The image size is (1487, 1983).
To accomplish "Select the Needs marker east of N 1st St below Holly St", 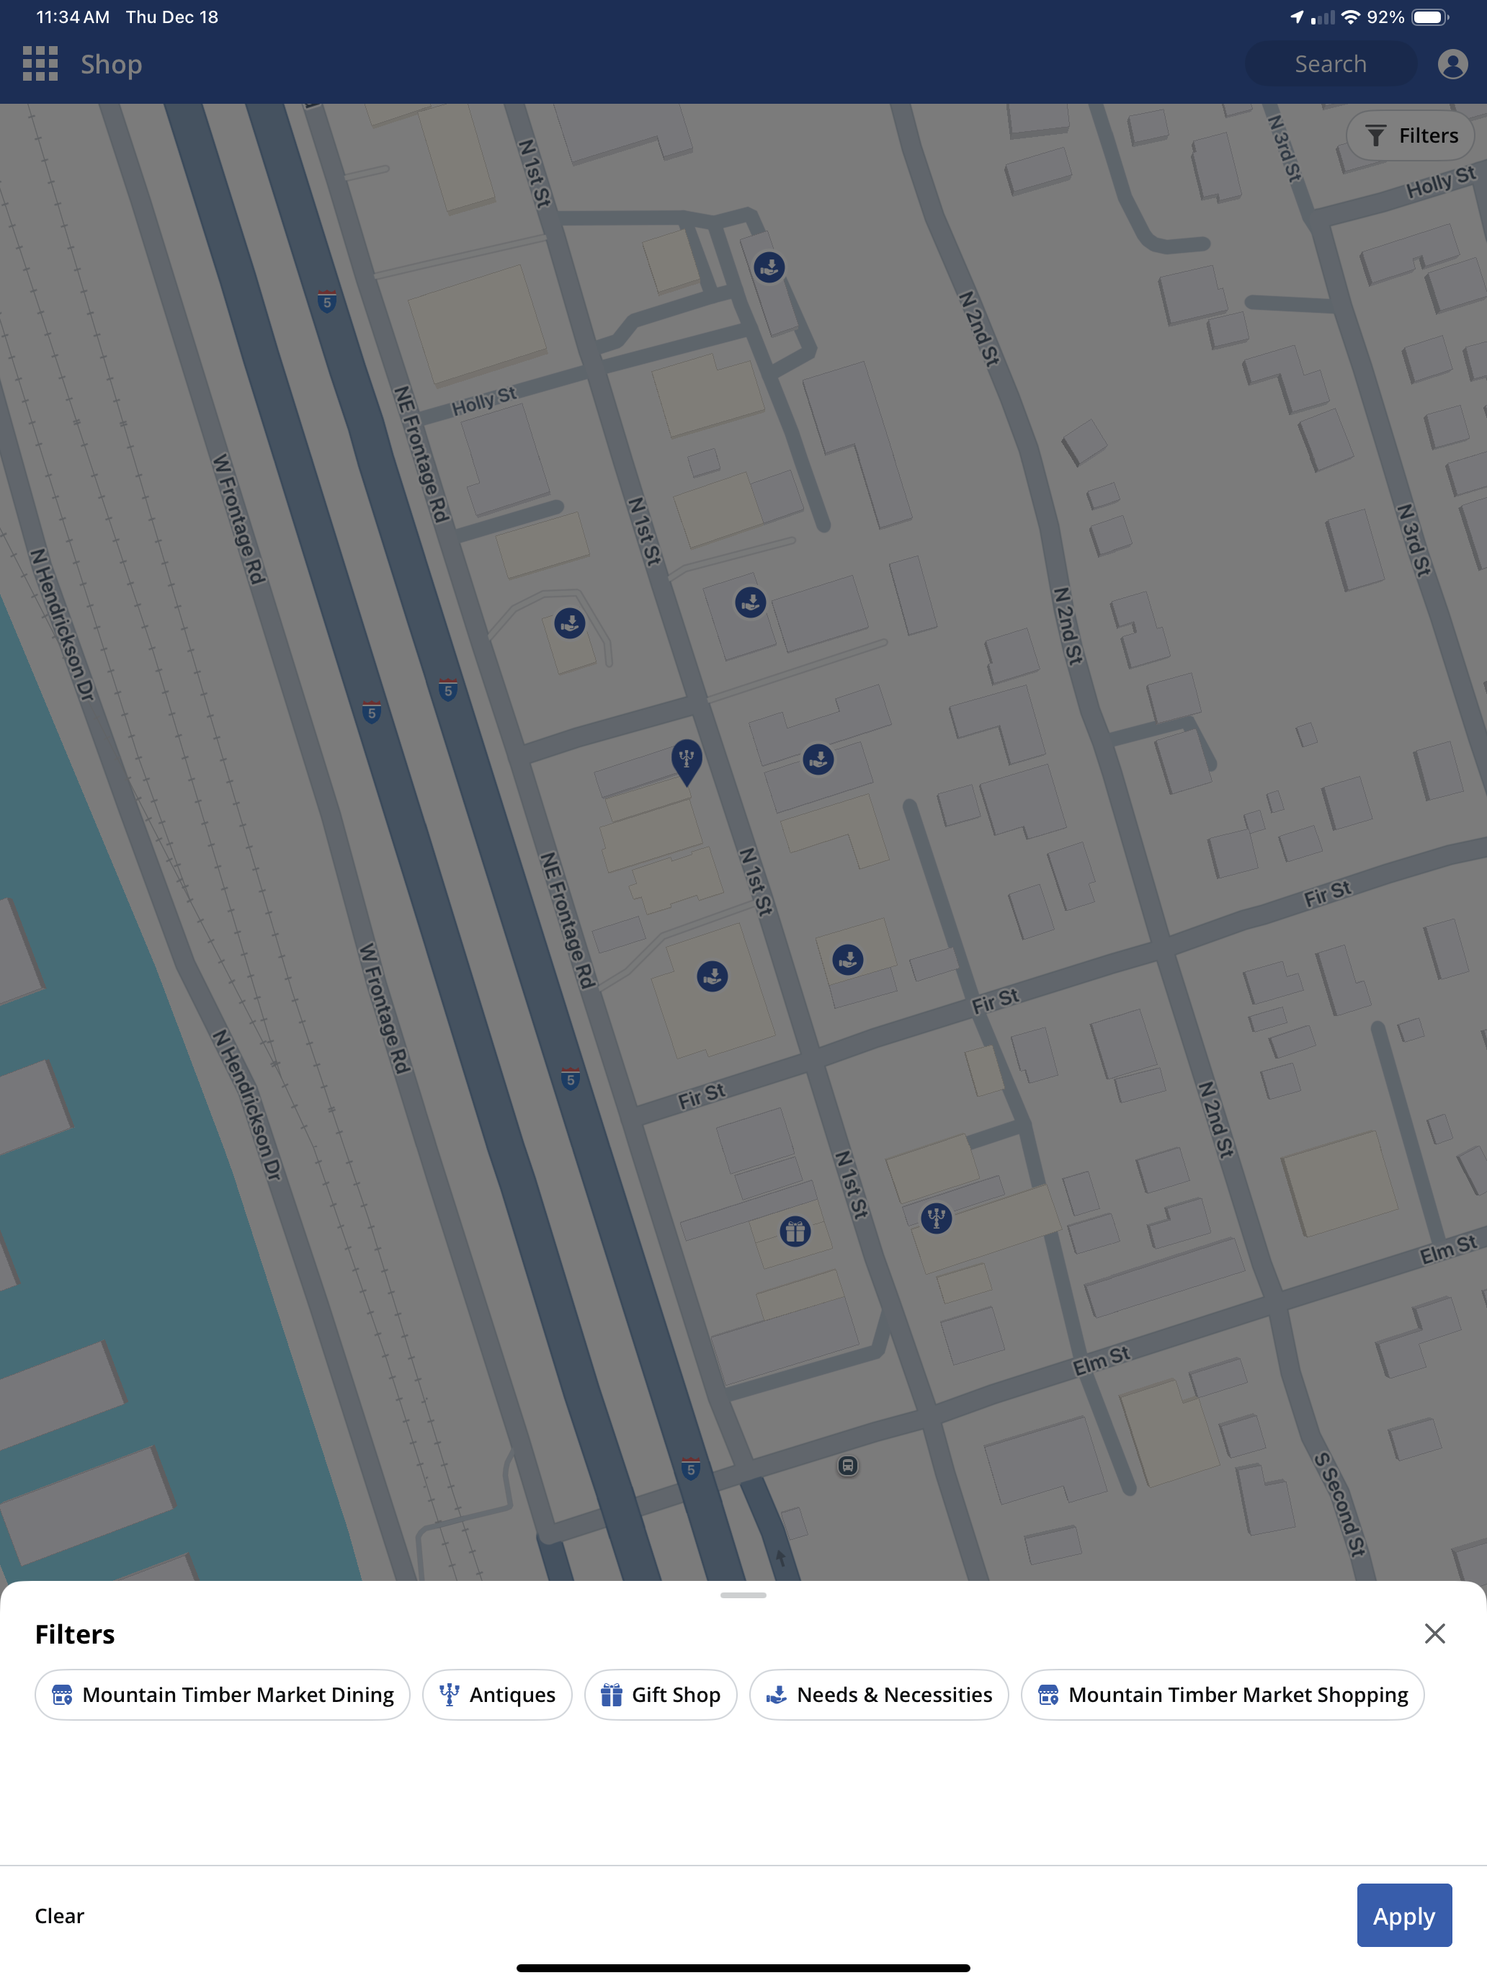I will [751, 602].
